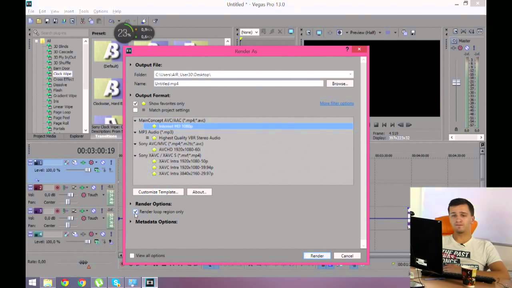Click the overlays grid icon in preview
Viewport: 512px width, 288px height.
coord(388,32)
